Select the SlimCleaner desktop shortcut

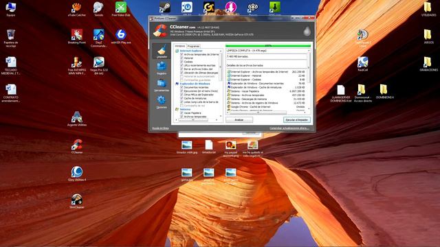76,201
